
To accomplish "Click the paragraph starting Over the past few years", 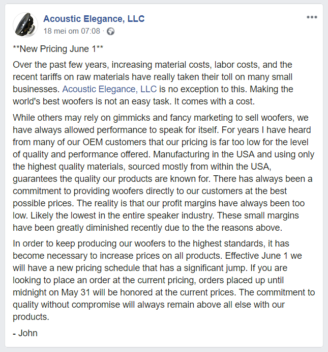I will (x=153, y=83).
